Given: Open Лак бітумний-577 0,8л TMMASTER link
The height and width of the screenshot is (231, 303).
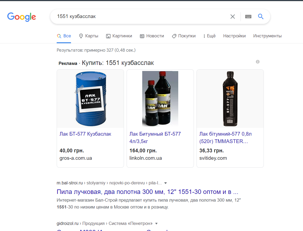Looking at the screenshot, I should click(x=225, y=138).
